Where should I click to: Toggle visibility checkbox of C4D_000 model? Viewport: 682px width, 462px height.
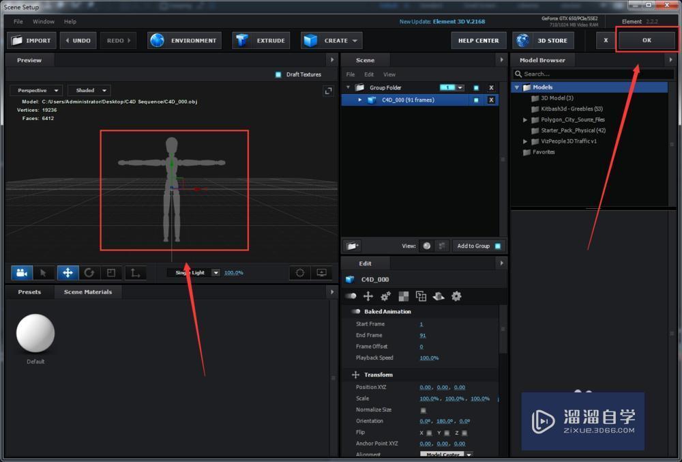point(476,100)
